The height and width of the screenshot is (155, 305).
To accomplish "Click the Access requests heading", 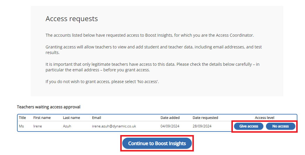I will pos(72,19).
